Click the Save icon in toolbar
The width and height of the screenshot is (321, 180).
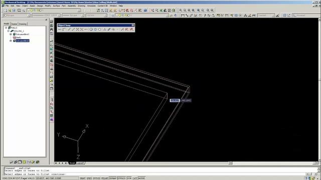14,10
